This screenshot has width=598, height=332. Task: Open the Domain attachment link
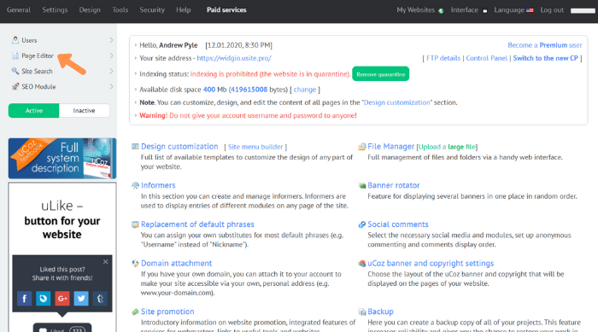tap(176, 263)
